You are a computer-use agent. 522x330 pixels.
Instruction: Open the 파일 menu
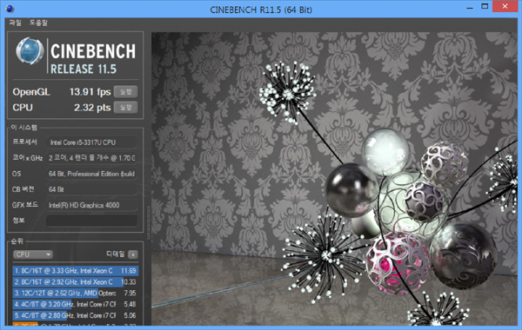(16, 23)
